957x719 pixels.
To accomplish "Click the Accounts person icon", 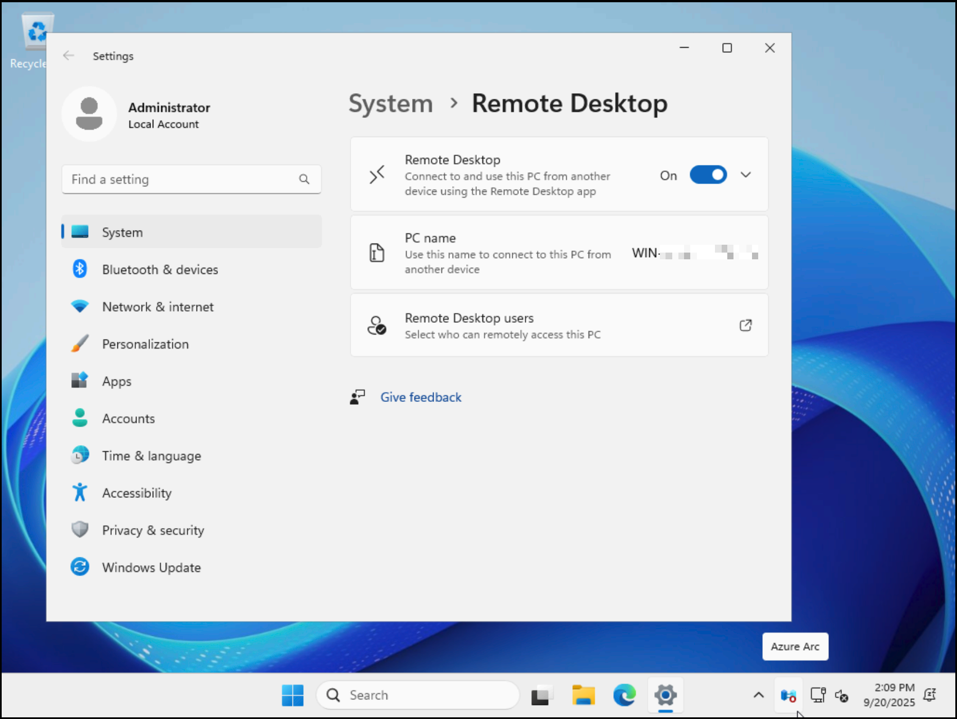I will (80, 419).
